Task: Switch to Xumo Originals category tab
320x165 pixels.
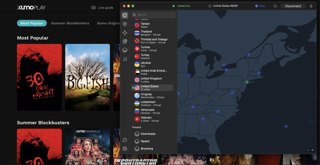Action: (108, 23)
